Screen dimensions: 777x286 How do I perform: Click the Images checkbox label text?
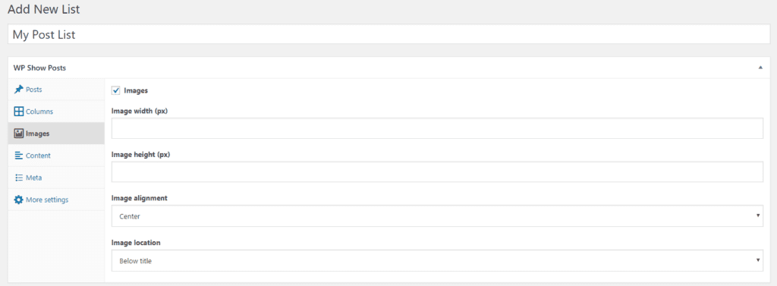coord(136,91)
